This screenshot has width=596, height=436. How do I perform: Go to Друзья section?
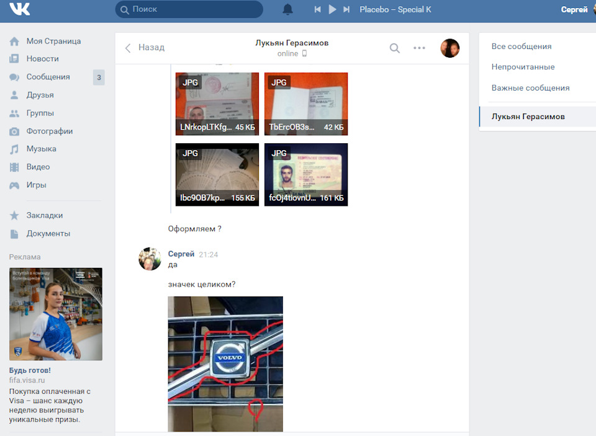[40, 95]
